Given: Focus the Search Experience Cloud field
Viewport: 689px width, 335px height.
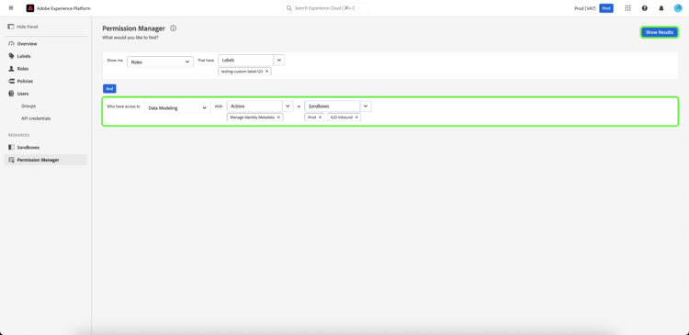Looking at the screenshot, I should (325, 8).
